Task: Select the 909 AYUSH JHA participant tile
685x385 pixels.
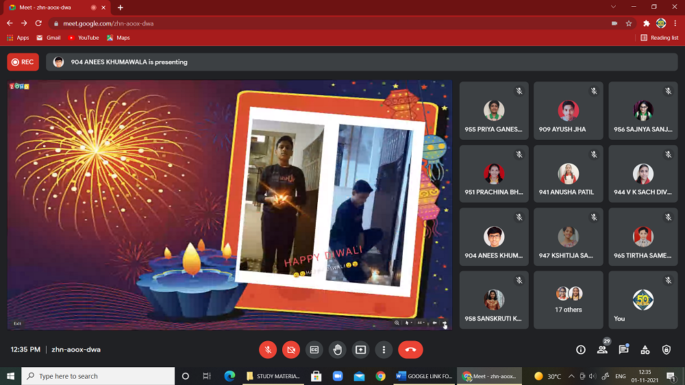Action: pyautogui.click(x=569, y=111)
